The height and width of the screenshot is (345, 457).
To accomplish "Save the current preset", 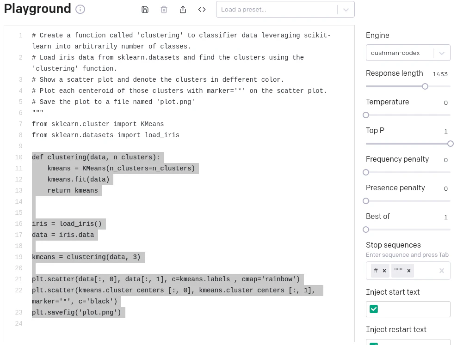I will [x=145, y=9].
